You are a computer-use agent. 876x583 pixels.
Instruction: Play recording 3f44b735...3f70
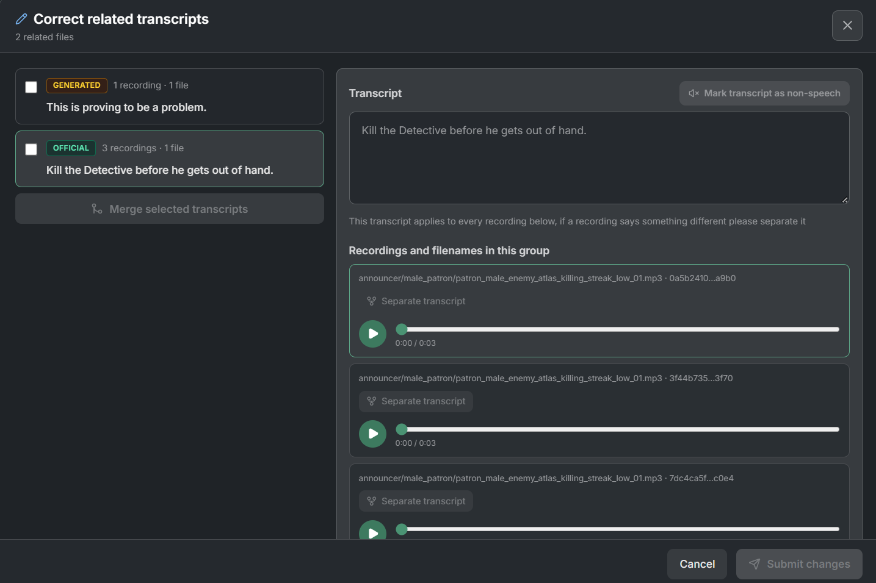(x=372, y=434)
